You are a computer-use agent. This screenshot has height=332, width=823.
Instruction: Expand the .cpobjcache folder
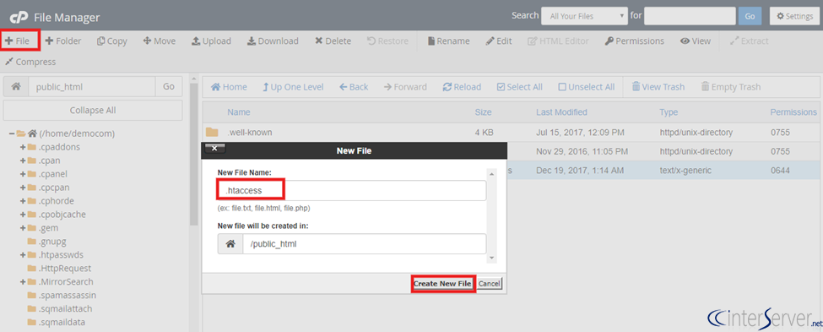click(x=23, y=215)
